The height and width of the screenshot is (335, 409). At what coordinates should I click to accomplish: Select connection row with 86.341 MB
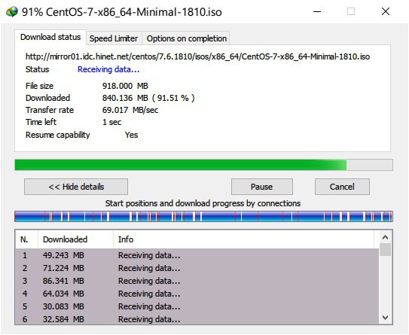click(x=197, y=281)
